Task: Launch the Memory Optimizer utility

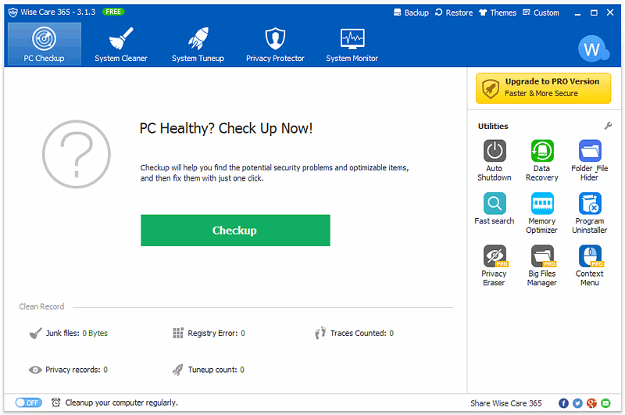Action: click(541, 213)
